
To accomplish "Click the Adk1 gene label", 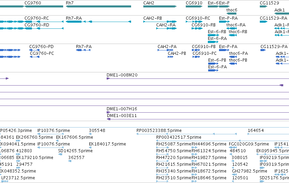I will 279,10.
